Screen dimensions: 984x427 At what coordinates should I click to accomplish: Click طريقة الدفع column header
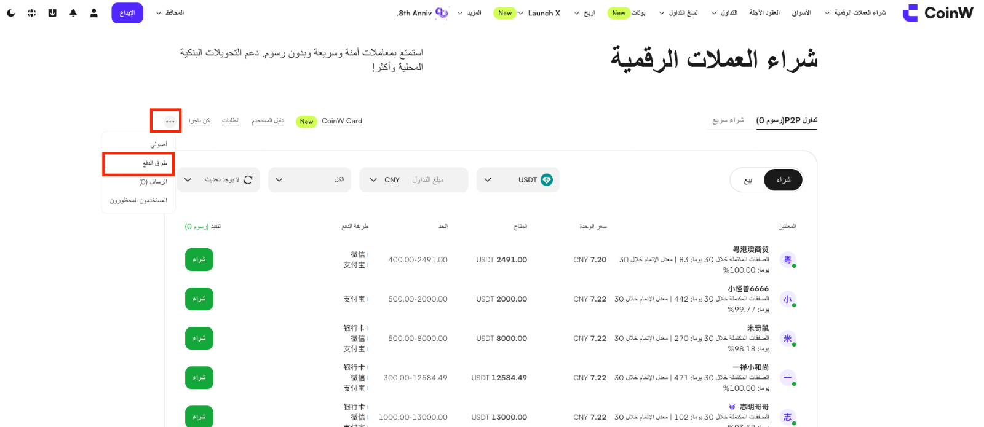coord(355,227)
